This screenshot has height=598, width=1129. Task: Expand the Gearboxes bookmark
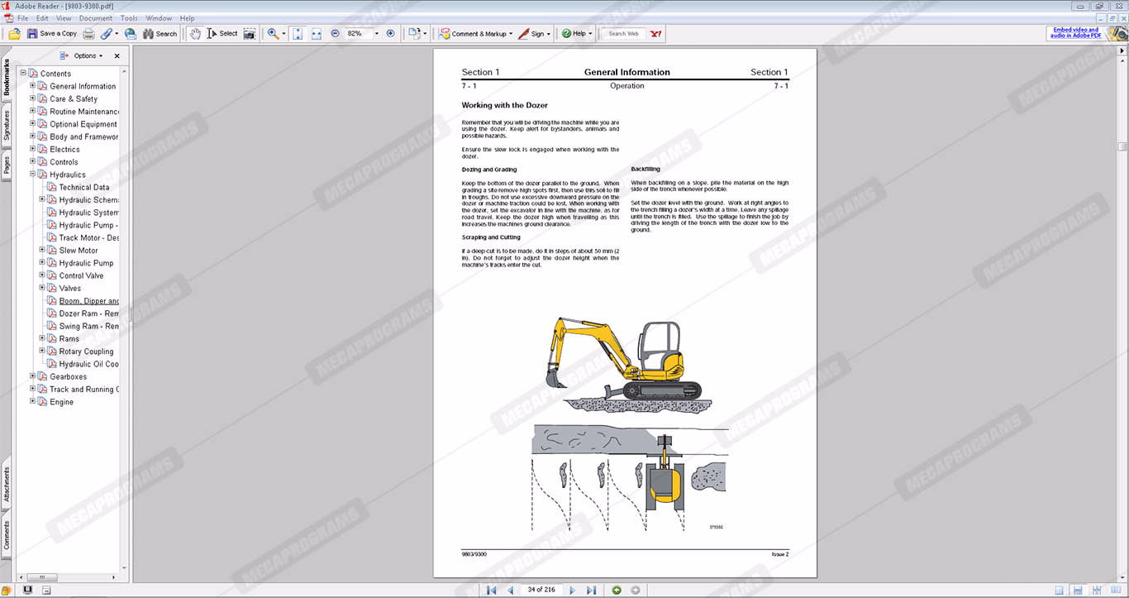tap(33, 376)
